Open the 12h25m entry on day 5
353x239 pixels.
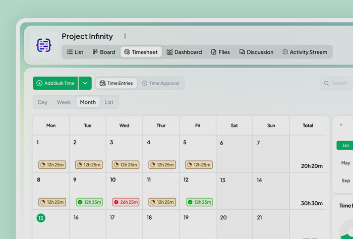(199, 165)
